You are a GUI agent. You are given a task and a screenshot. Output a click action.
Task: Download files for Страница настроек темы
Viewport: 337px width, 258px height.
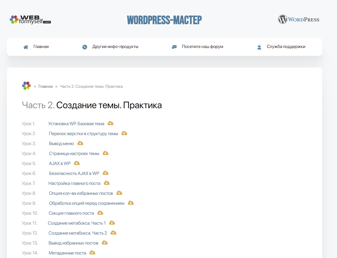click(x=106, y=153)
